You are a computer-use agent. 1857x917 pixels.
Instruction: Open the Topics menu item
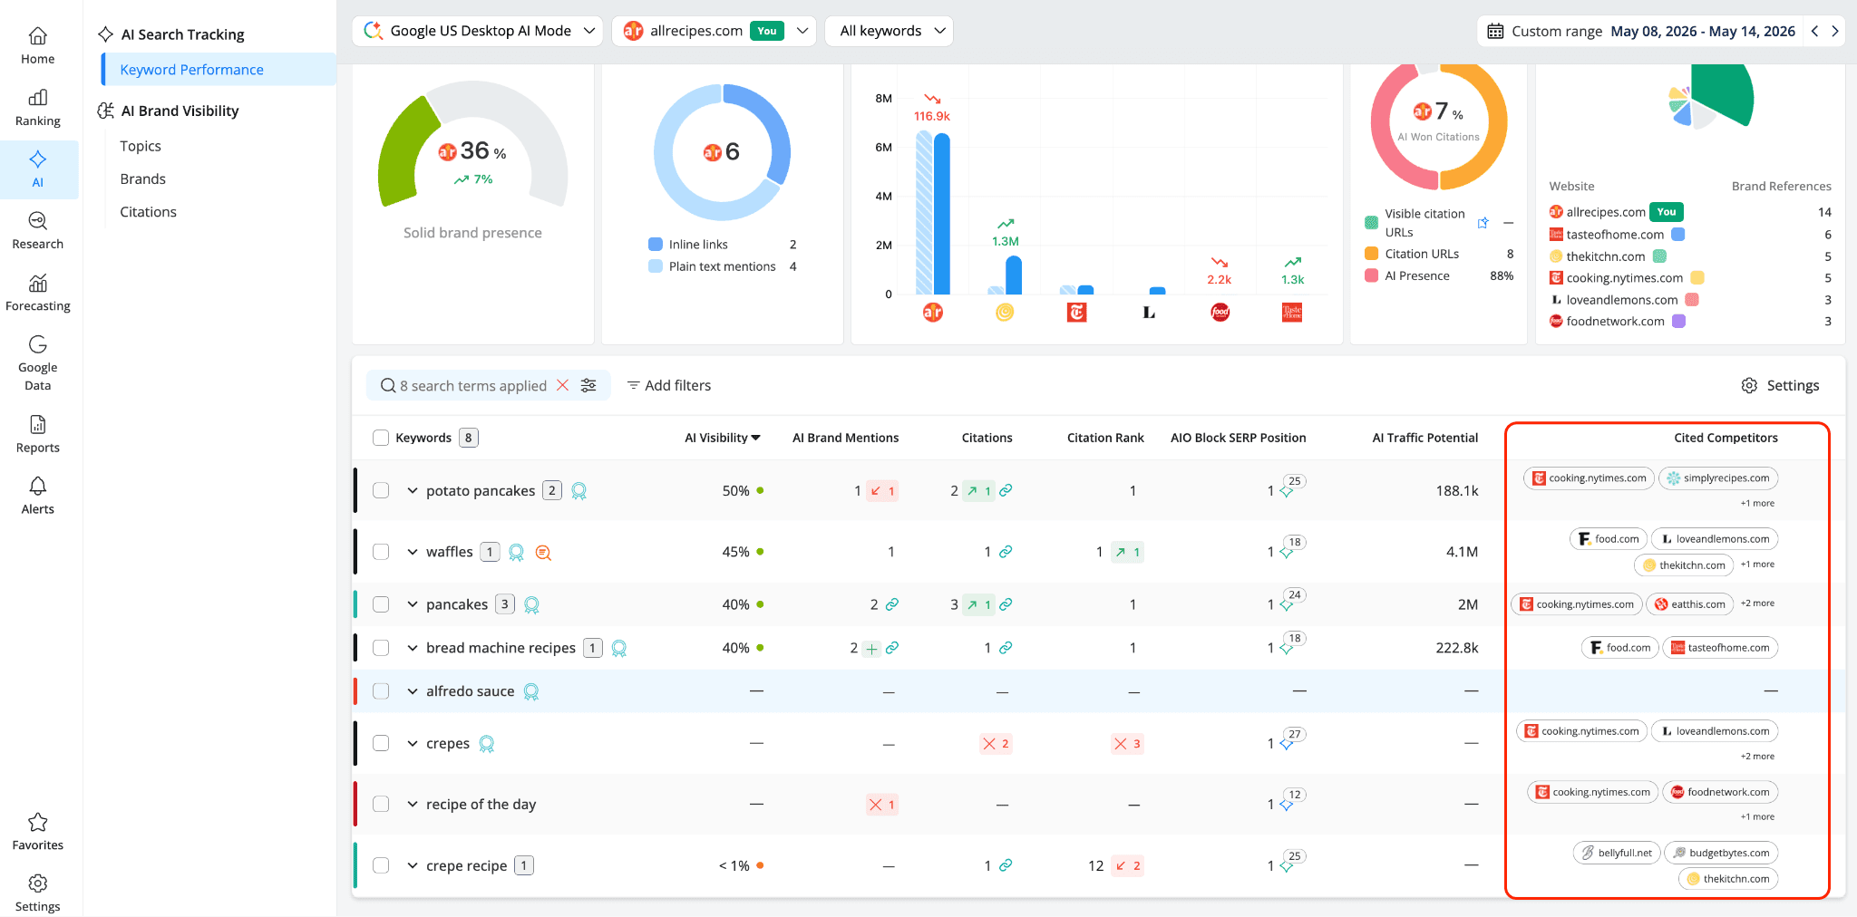pos(141,146)
